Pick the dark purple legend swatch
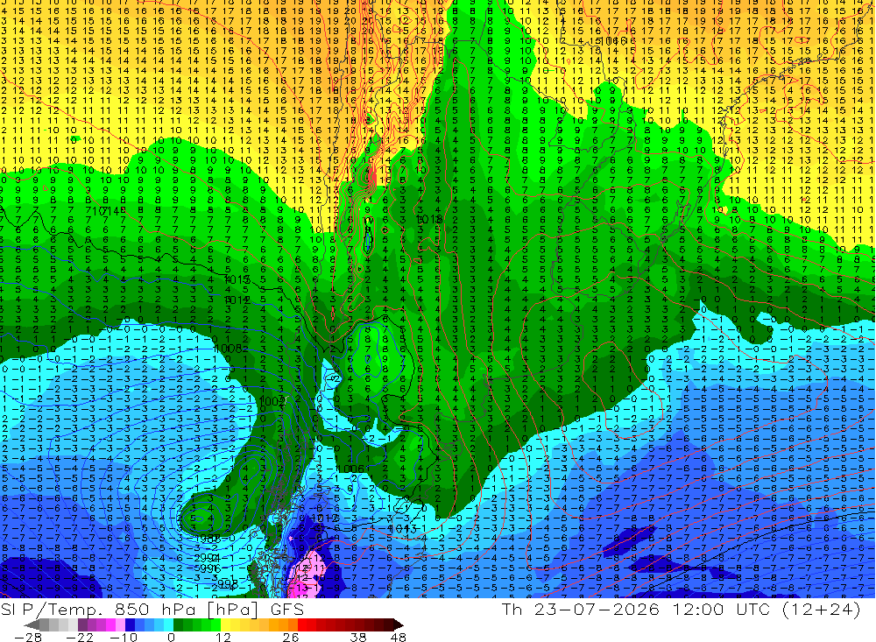876x642 pixels. 82,624
